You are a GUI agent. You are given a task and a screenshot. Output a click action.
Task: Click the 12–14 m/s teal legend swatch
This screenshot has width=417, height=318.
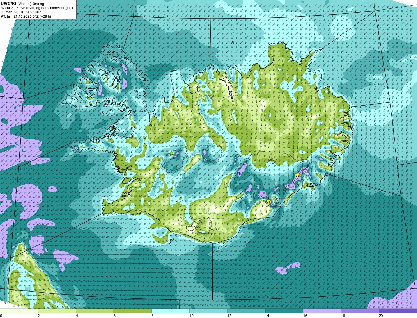246,311
